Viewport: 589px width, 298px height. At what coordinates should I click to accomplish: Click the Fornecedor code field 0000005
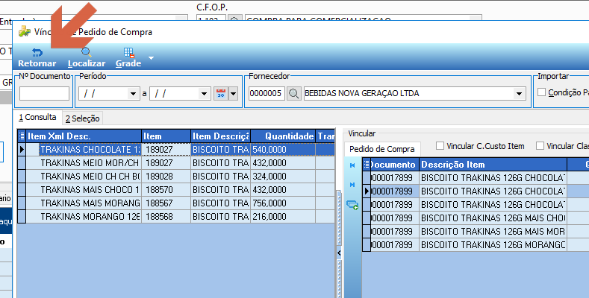coord(267,93)
